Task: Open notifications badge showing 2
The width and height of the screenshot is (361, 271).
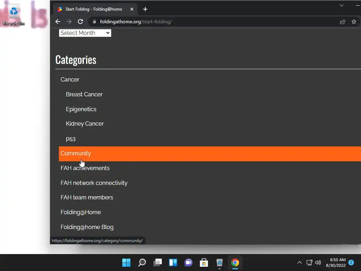Action: (351, 263)
